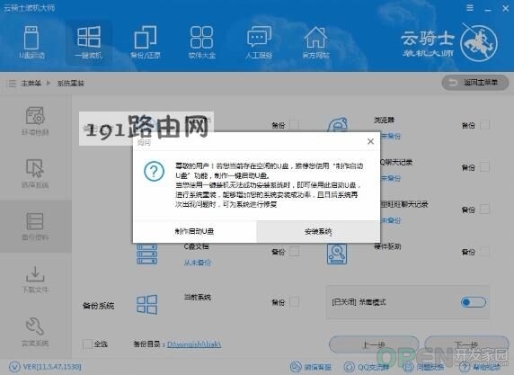Click the 备份系统 section label

click(98, 306)
